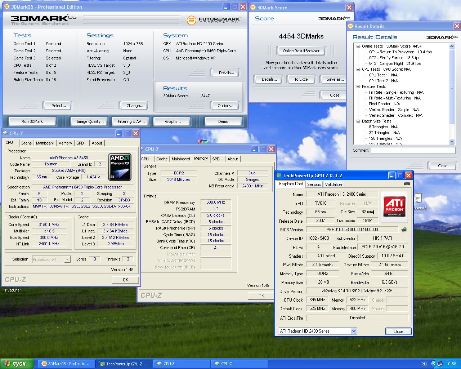
Task: Click the 3DMark Score window title icon
Action: (253, 8)
